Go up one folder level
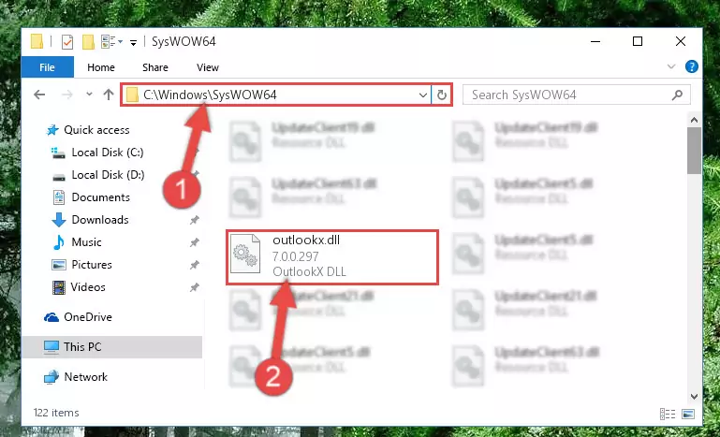The image size is (720, 437). (109, 95)
